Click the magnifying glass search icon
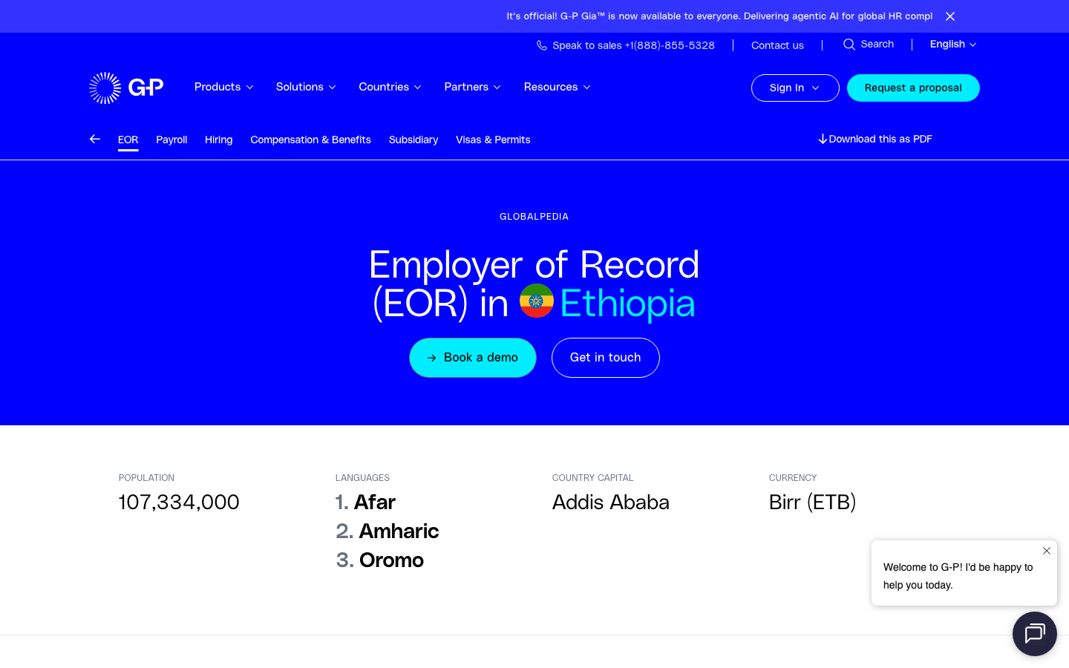The height and width of the screenshot is (668, 1069). [x=849, y=45]
